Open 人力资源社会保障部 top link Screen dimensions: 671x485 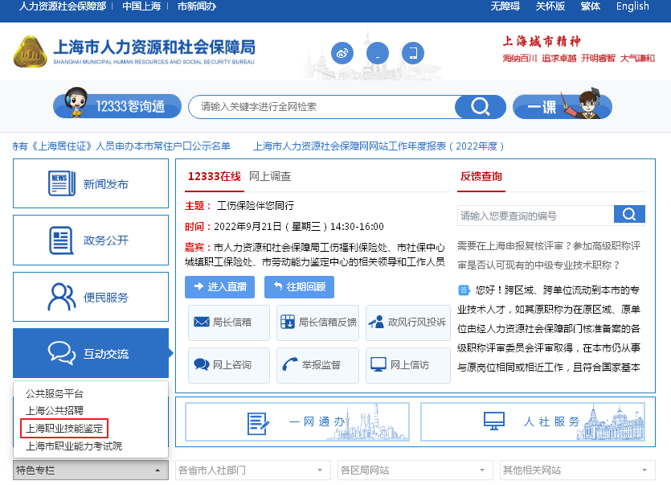coord(63,6)
